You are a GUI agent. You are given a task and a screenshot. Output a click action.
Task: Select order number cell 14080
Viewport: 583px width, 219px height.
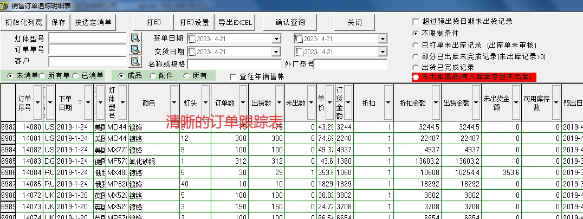(29, 127)
